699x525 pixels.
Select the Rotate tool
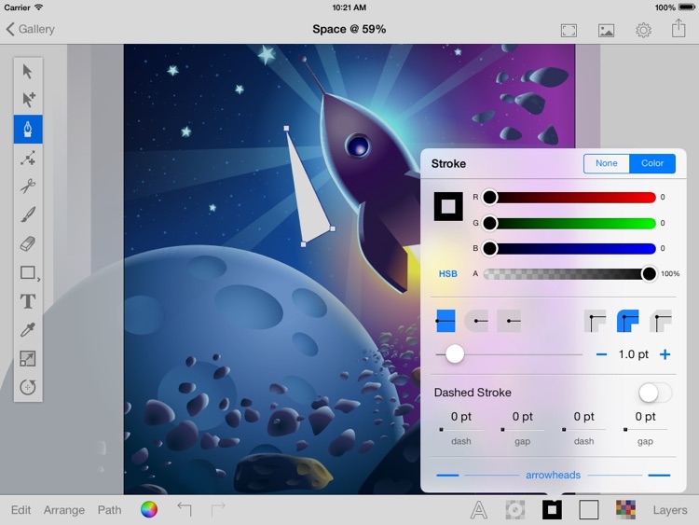tap(28, 387)
